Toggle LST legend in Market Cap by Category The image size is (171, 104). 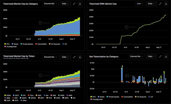(x=65, y=44)
